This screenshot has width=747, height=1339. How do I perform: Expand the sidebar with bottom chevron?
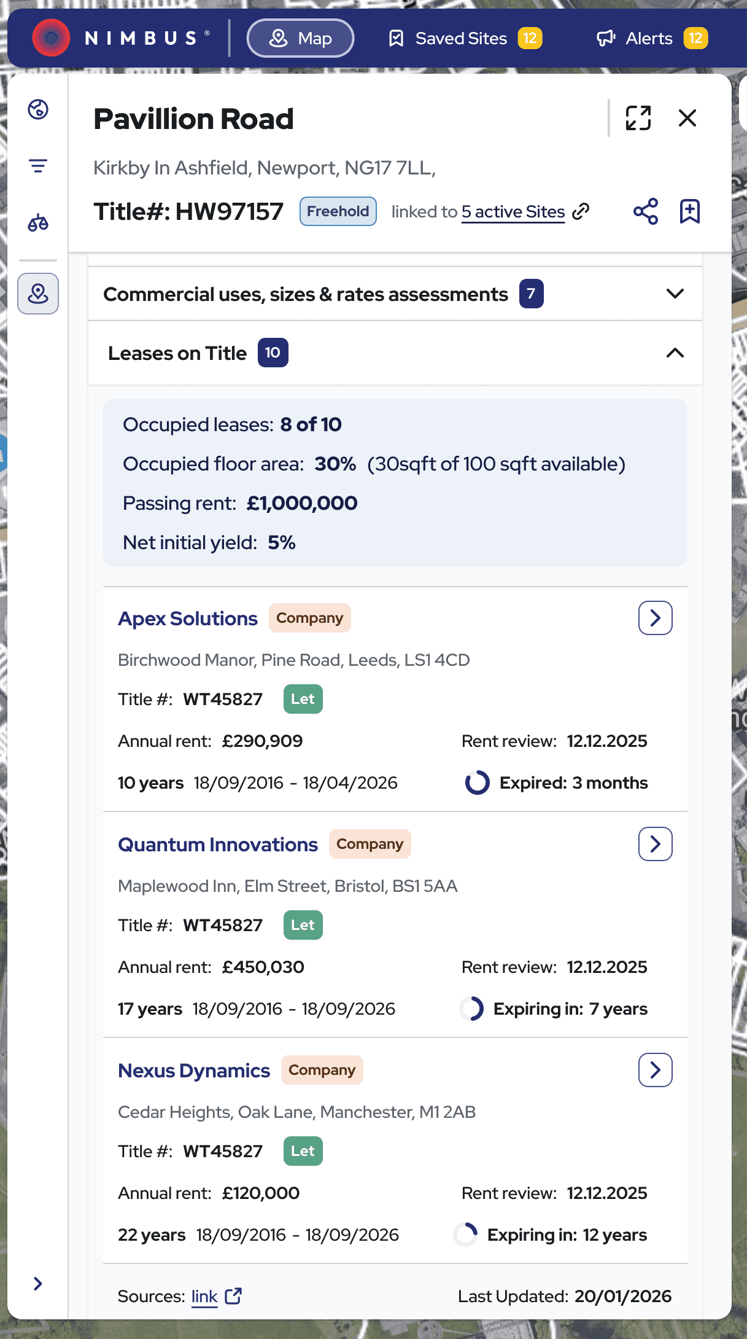coord(38,1283)
